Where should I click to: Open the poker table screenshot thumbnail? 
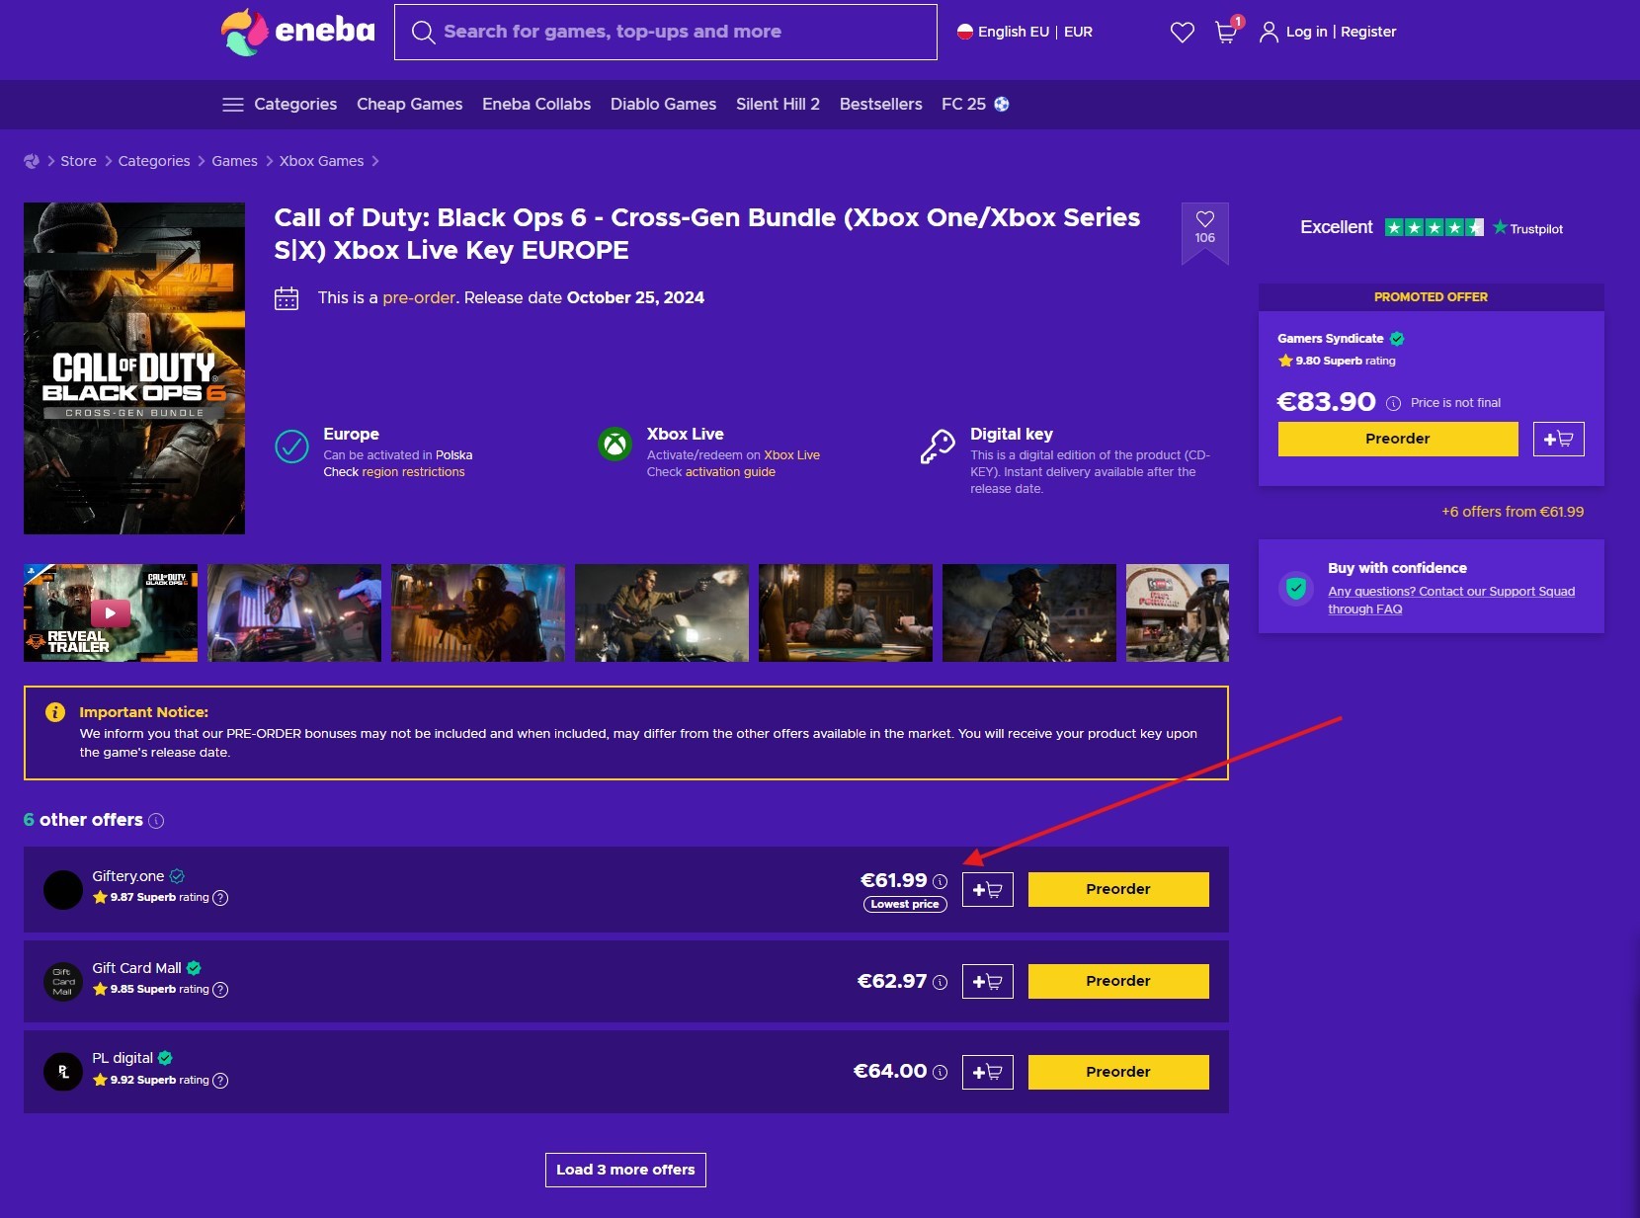point(846,613)
